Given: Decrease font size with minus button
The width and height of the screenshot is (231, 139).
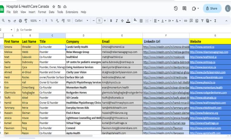Looking at the screenshot, I should click(93, 21).
